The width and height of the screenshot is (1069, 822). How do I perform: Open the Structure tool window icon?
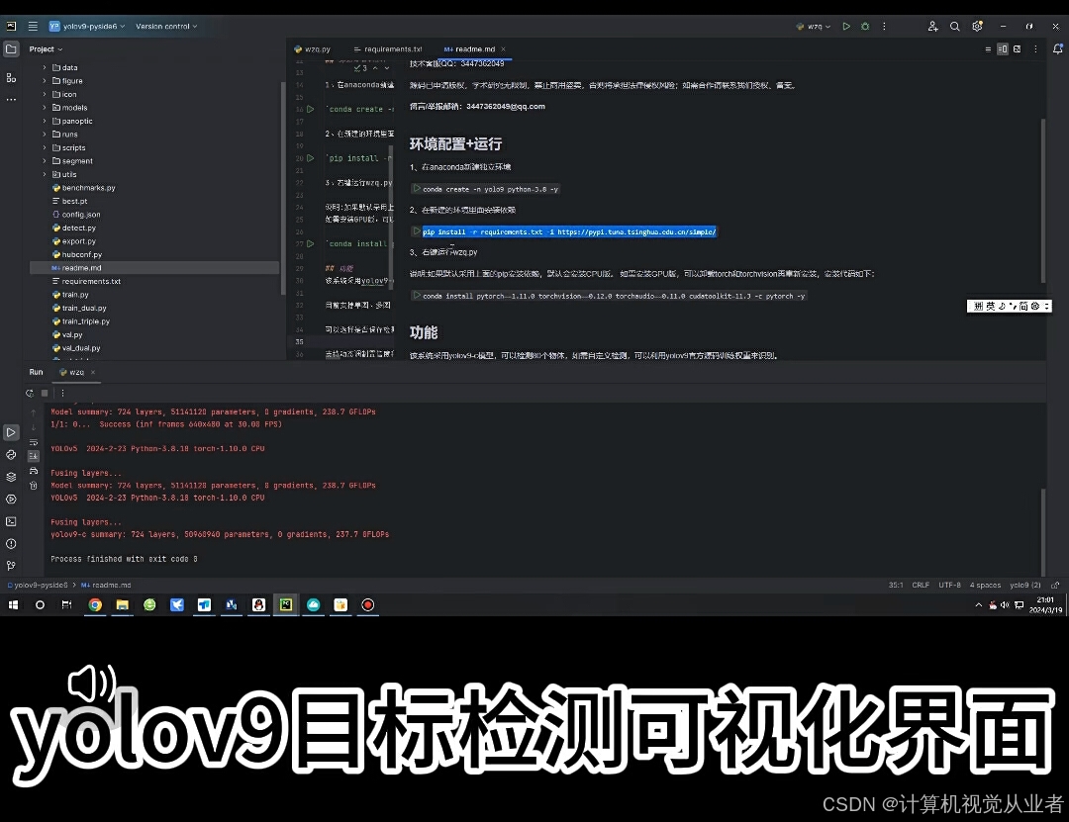click(11, 78)
